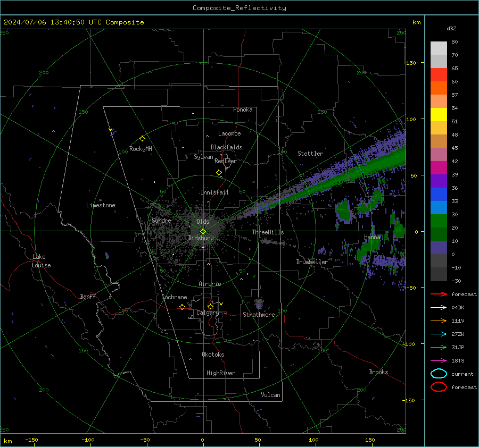Click the Composite_Reflectivity title text
479x447 pixels.
click(x=240, y=8)
